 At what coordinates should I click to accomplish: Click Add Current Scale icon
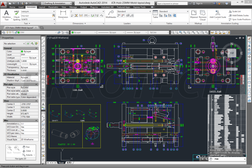pos(218,15)
